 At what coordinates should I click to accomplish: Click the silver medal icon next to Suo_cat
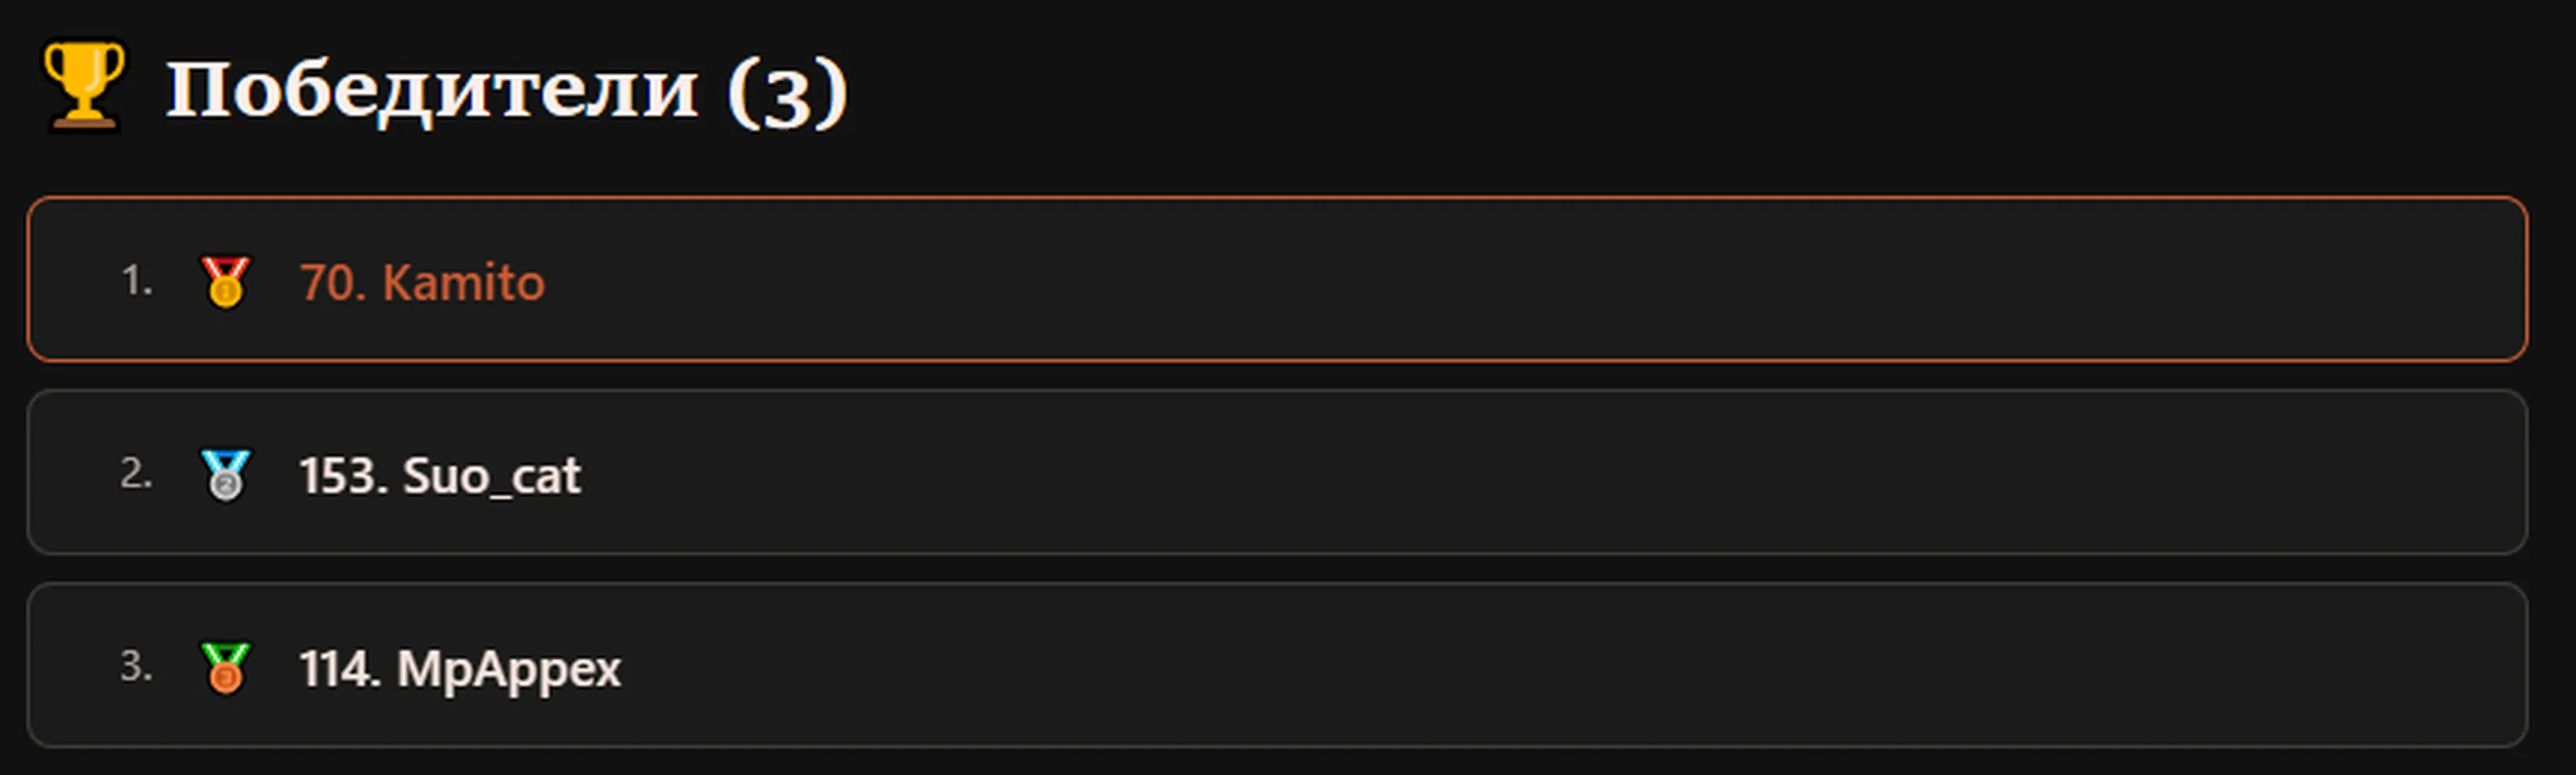click(x=226, y=475)
